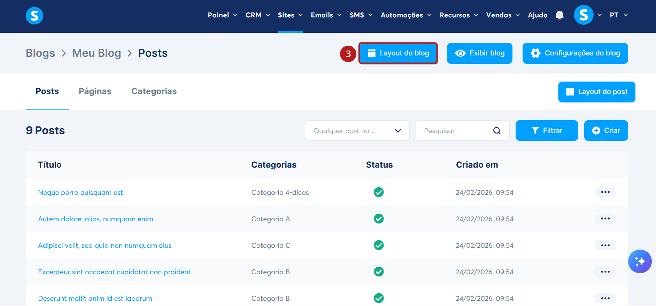Viewport: 656px width, 306px height.
Task: Click status checkmark for Deserunt mollit row
Action: click(379, 298)
